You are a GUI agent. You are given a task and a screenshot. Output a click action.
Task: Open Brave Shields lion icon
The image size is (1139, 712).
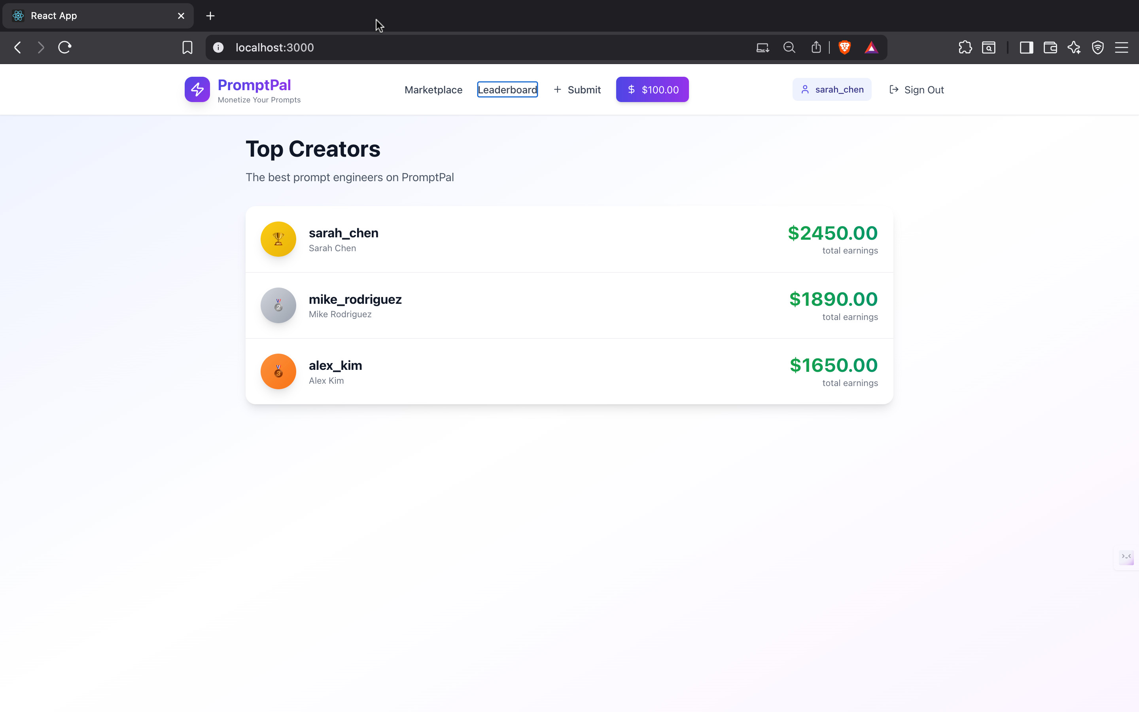[844, 47]
